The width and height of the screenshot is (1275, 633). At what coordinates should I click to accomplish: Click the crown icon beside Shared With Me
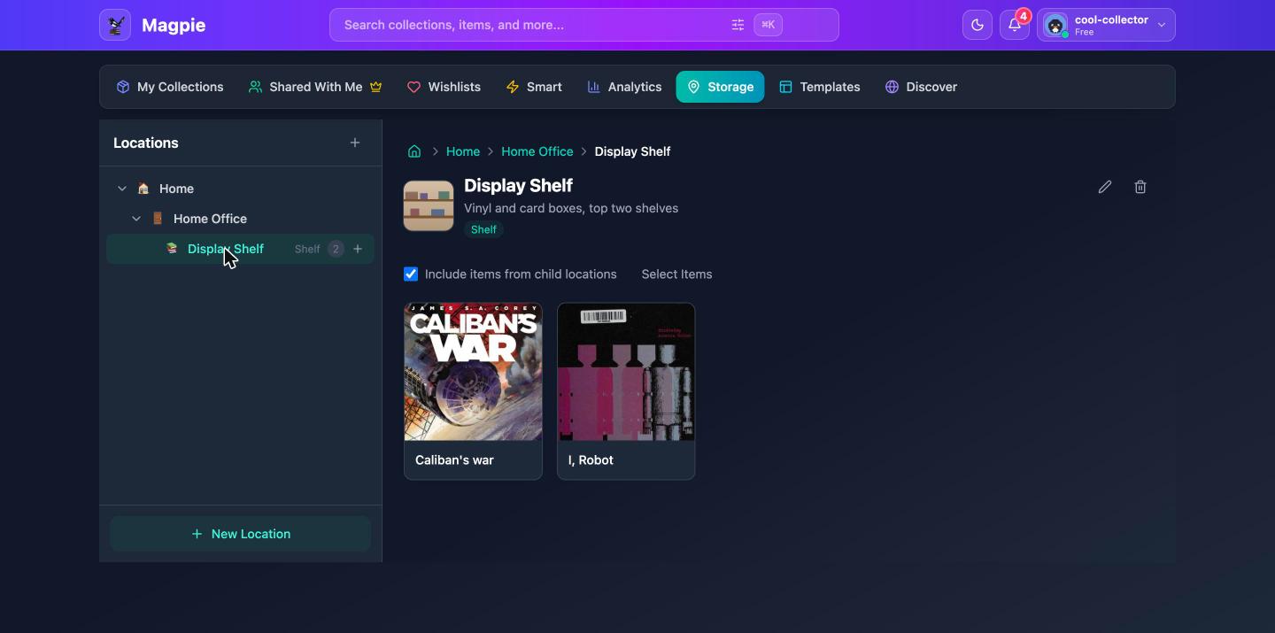(375, 87)
